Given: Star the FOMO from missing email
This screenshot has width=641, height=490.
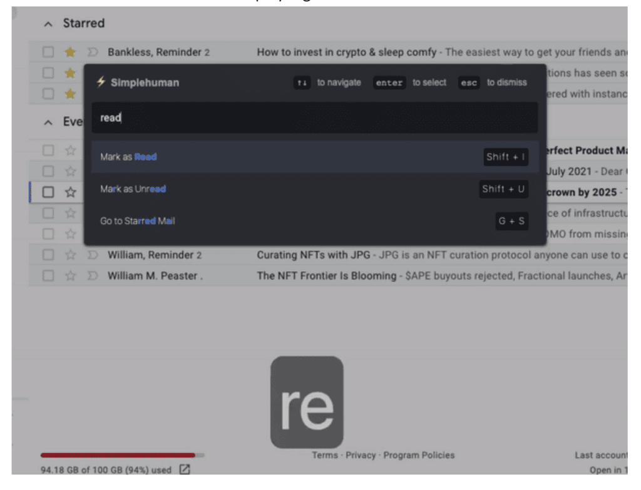Looking at the screenshot, I should tap(70, 234).
